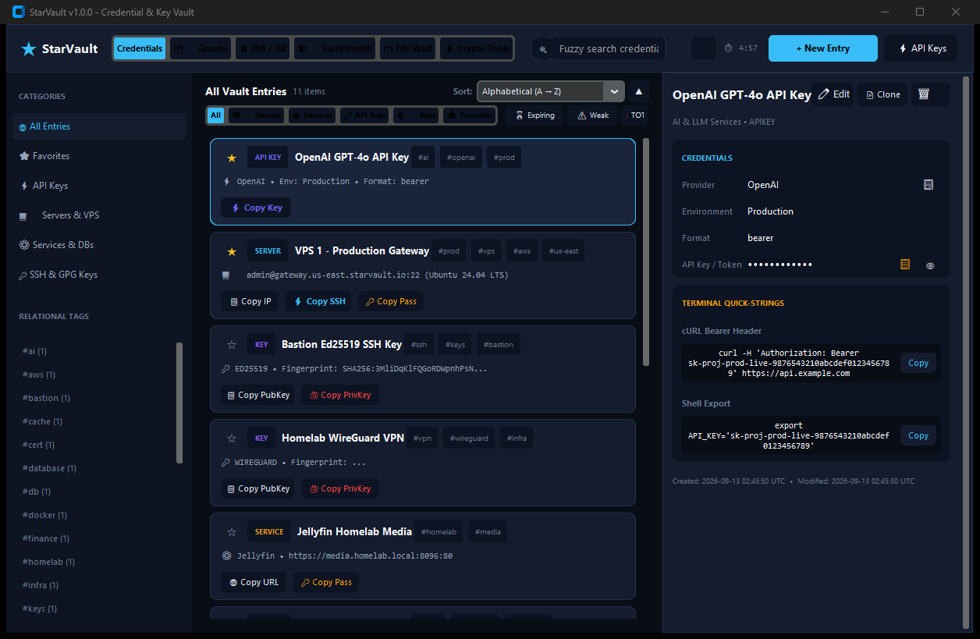Click Copy Pass on Jellyfin entry
This screenshot has width=980, height=639.
[326, 582]
